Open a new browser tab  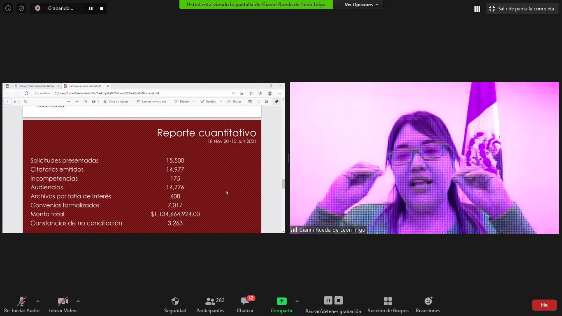(115, 86)
